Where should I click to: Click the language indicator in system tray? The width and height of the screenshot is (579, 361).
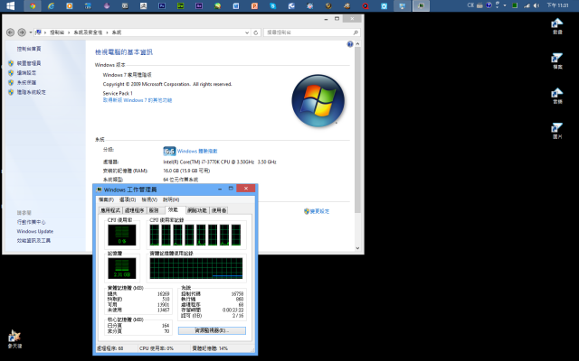click(x=470, y=5)
